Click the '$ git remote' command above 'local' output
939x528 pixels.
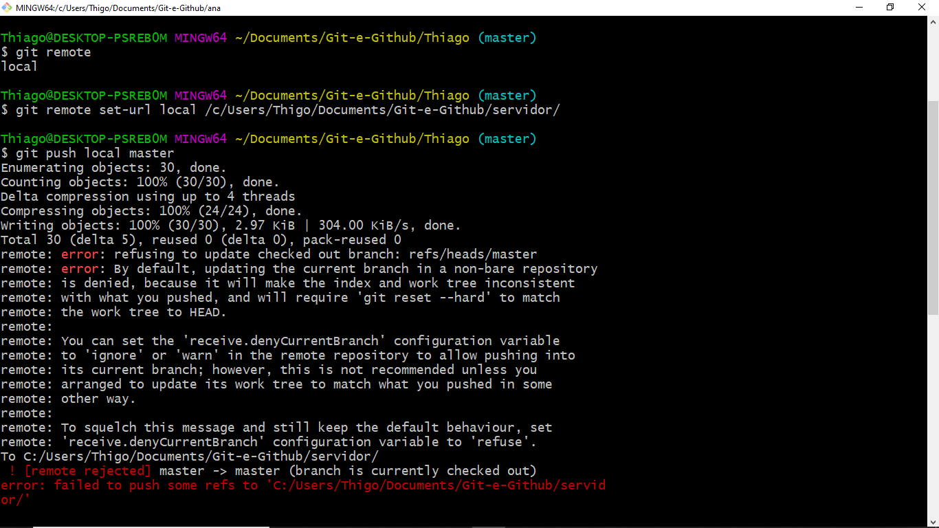click(46, 52)
